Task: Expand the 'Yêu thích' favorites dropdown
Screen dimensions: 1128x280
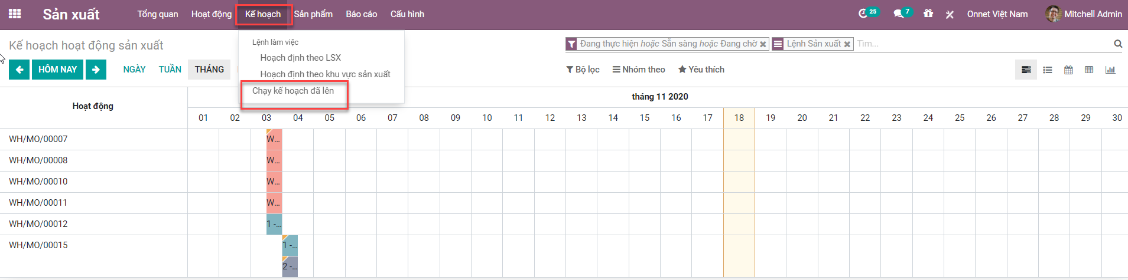Action: point(701,70)
